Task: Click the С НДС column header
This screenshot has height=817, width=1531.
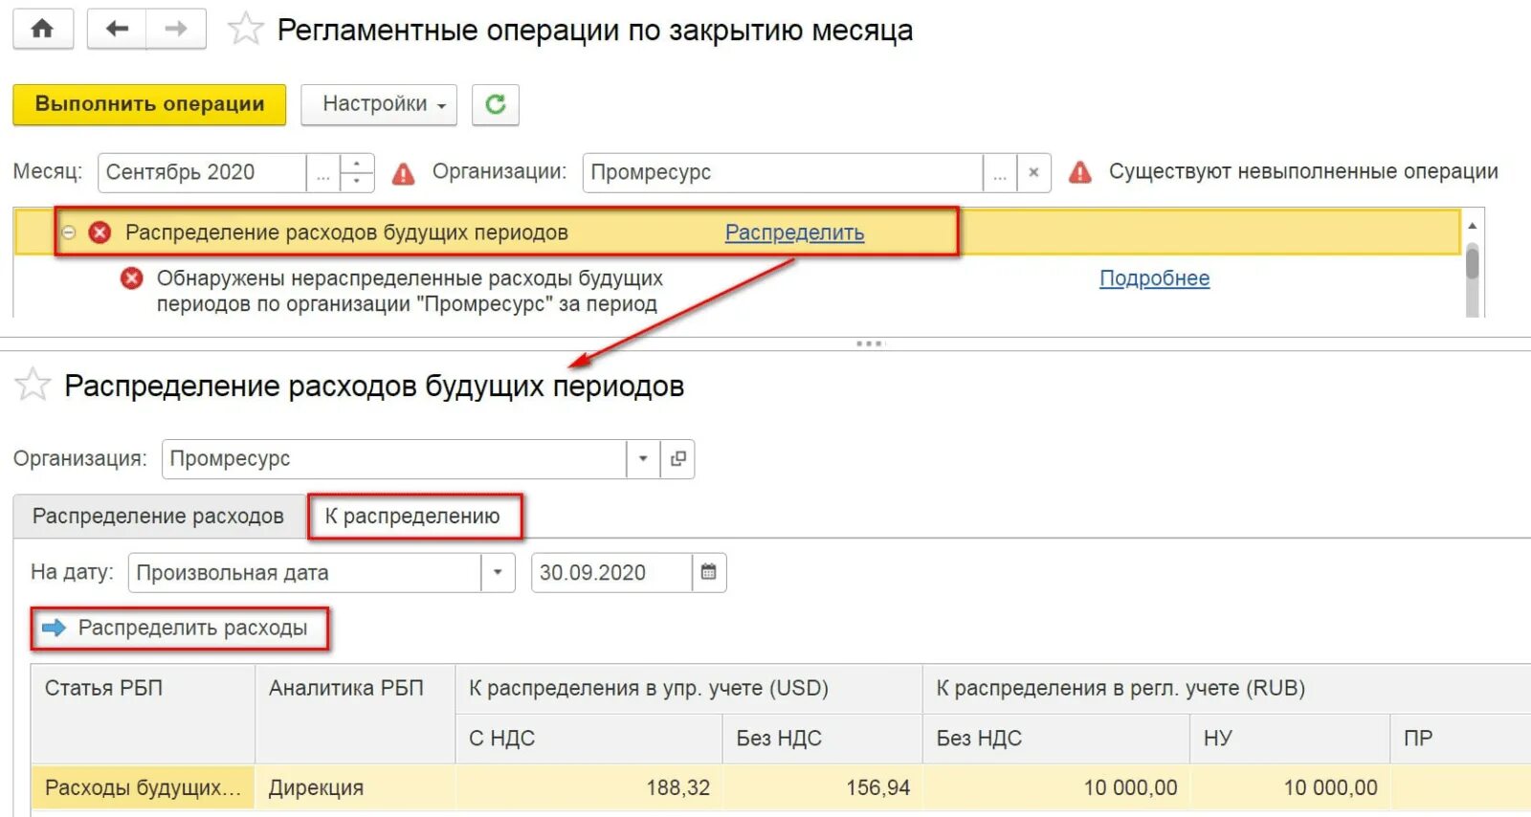Action: pos(589,739)
